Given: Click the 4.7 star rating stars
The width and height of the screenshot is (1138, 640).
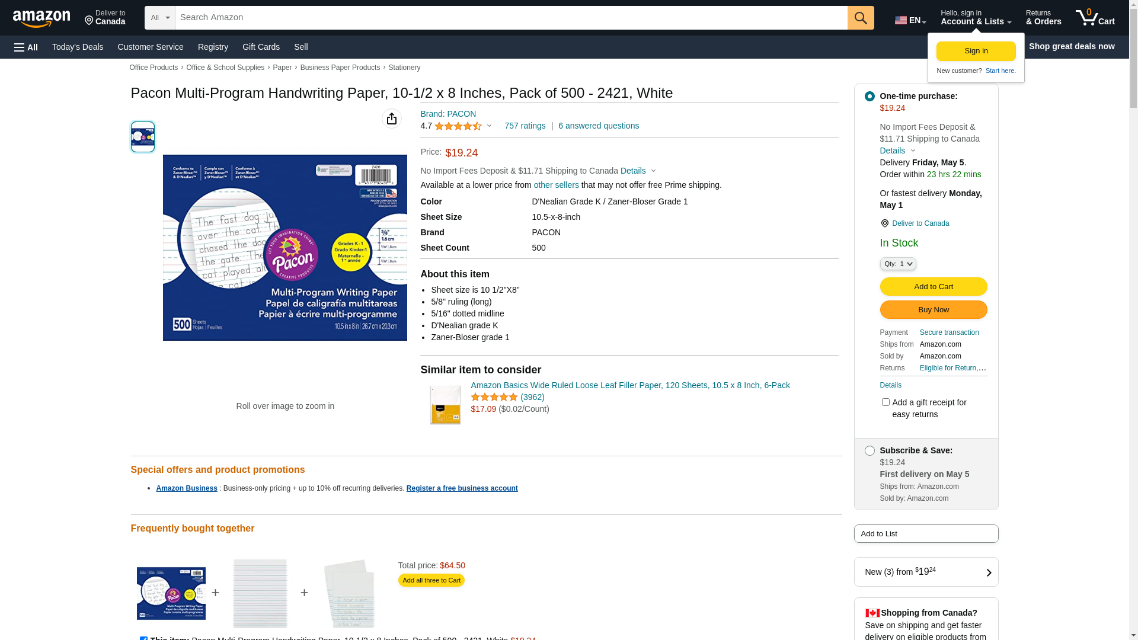Looking at the screenshot, I should click(458, 126).
